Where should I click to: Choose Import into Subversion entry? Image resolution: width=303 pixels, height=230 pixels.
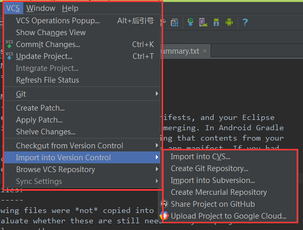[x=213, y=180]
